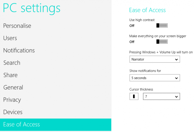
Task: Go to Devices settings
Action: click(13, 112)
